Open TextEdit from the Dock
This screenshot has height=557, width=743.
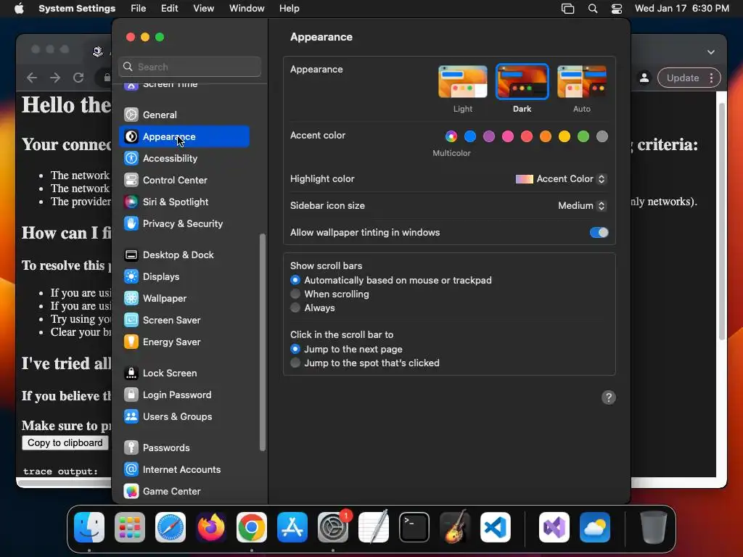pos(374,527)
